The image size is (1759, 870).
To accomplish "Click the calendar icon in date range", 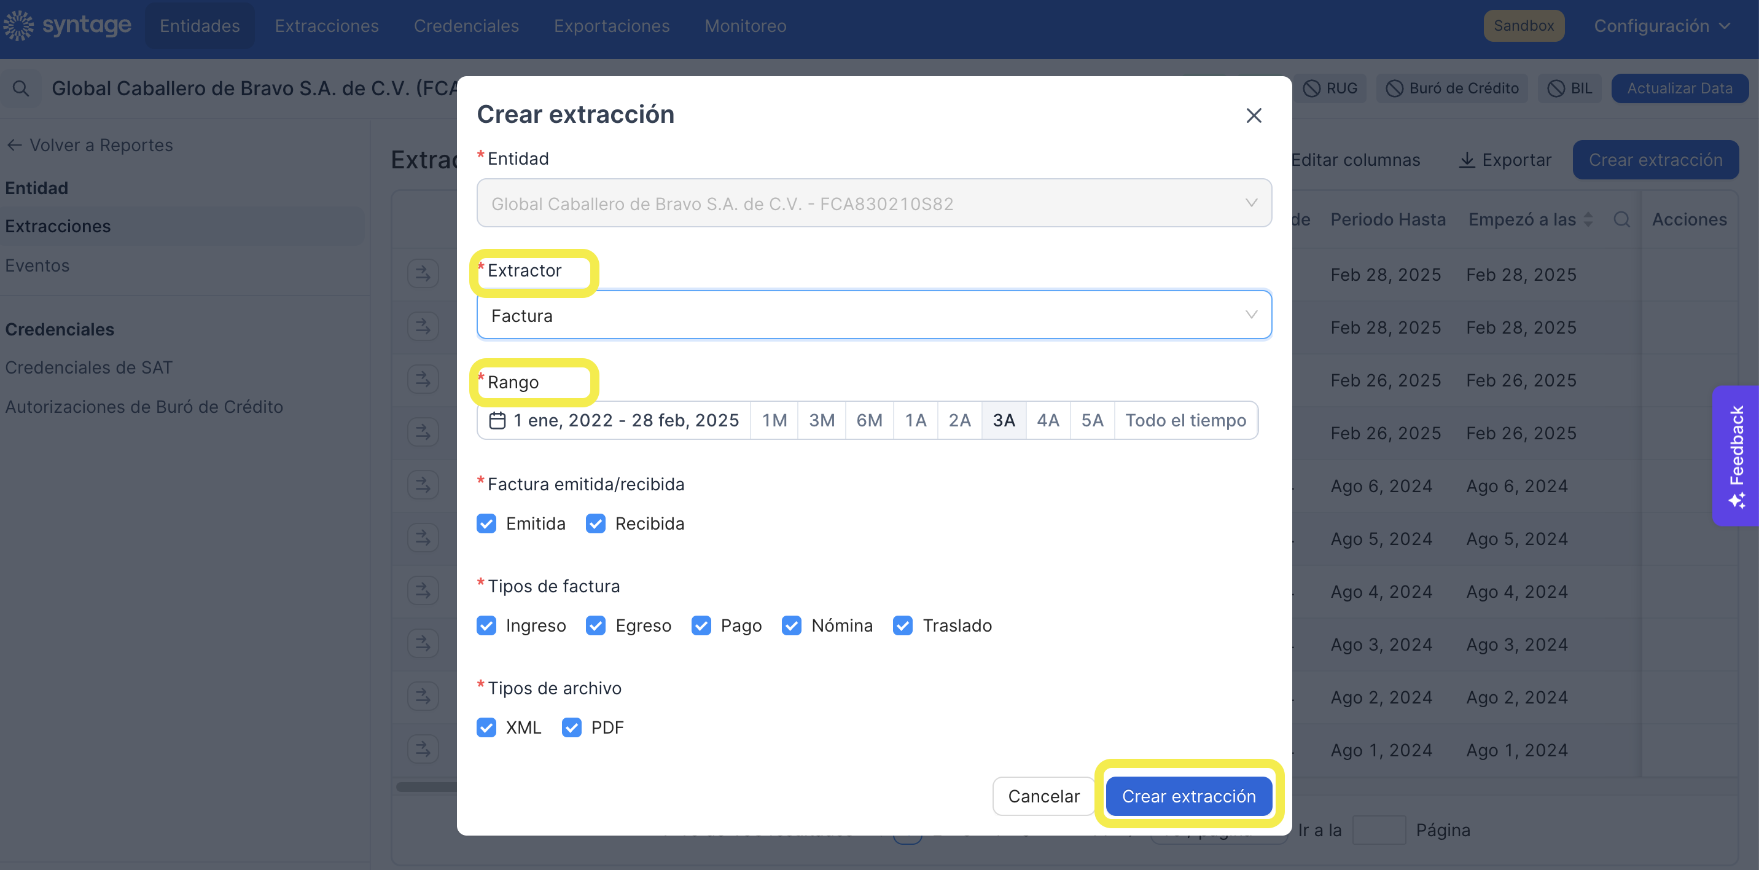I will click(497, 420).
